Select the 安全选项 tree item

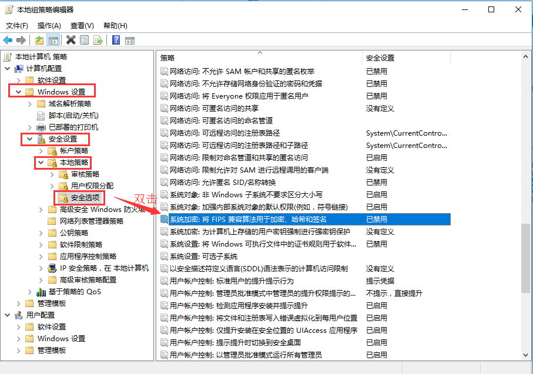(85, 198)
